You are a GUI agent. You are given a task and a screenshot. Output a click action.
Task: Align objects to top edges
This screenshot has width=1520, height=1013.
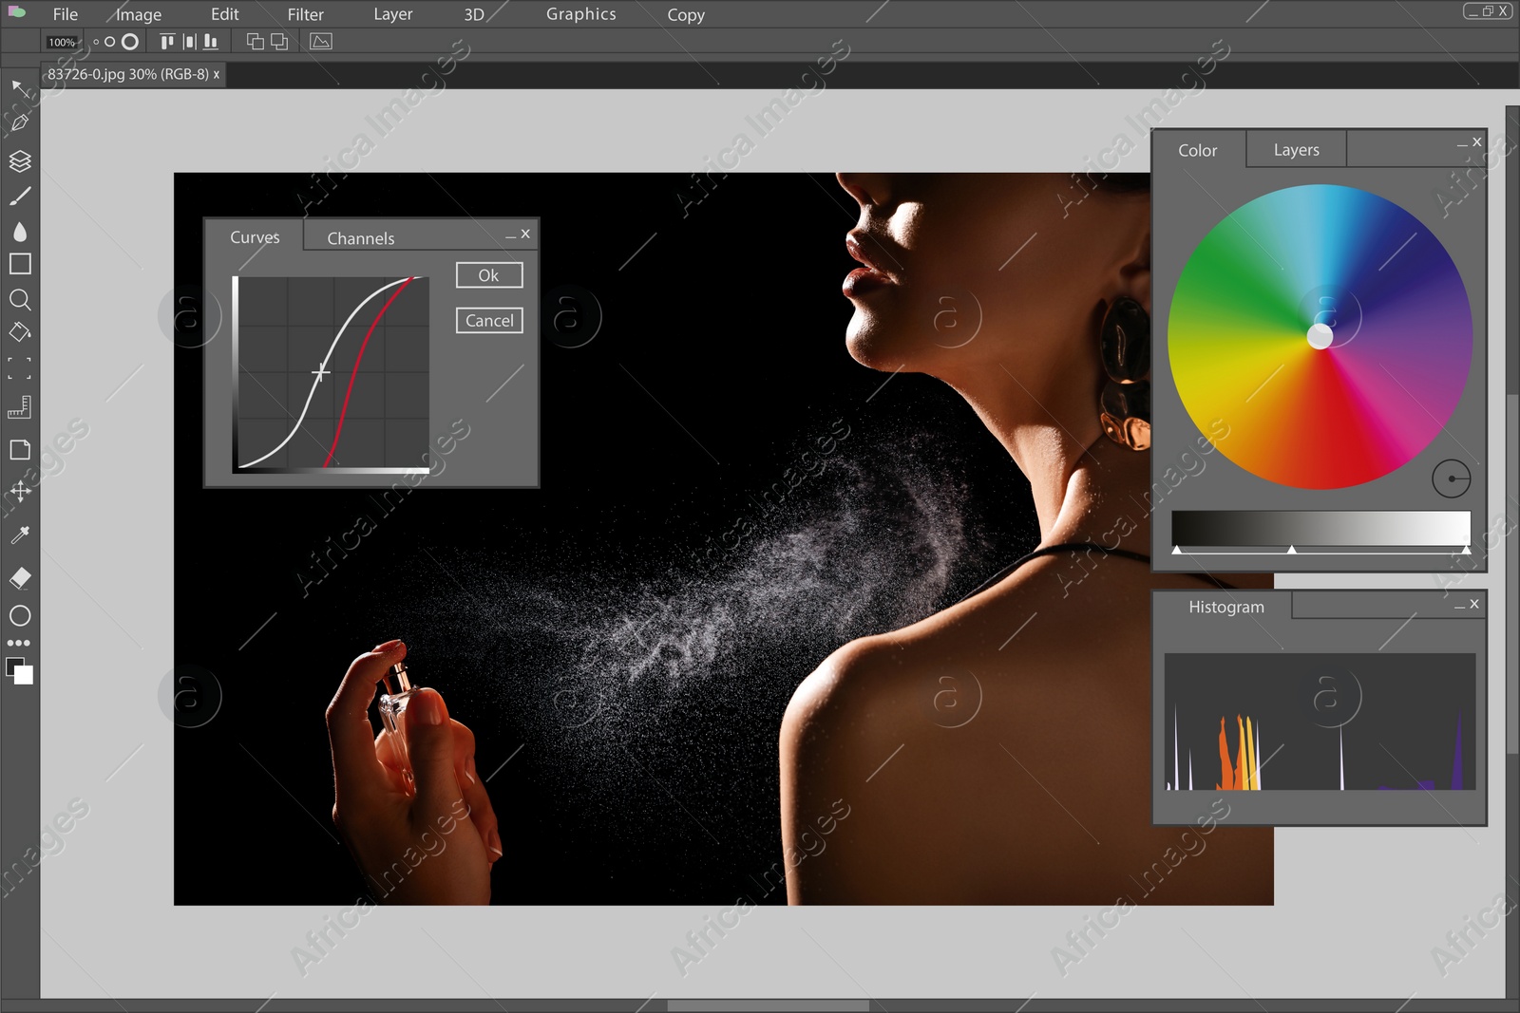167,42
